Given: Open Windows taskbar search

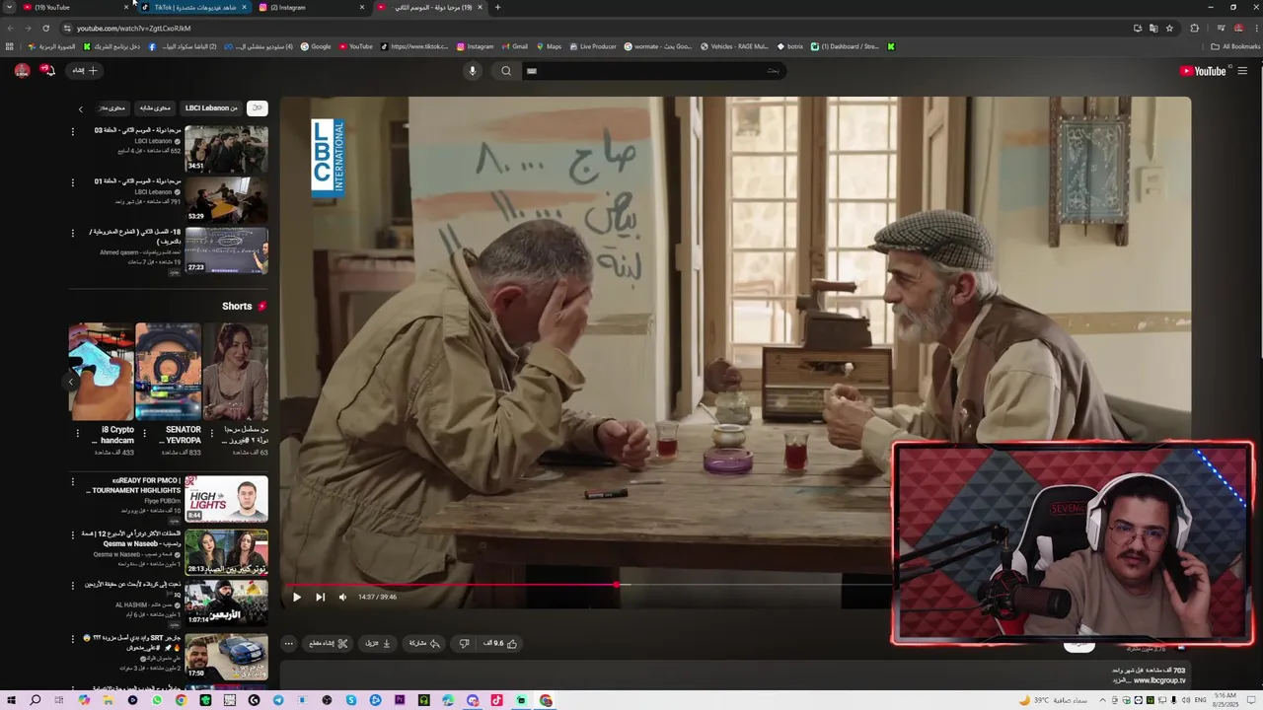Looking at the screenshot, I should tap(35, 700).
